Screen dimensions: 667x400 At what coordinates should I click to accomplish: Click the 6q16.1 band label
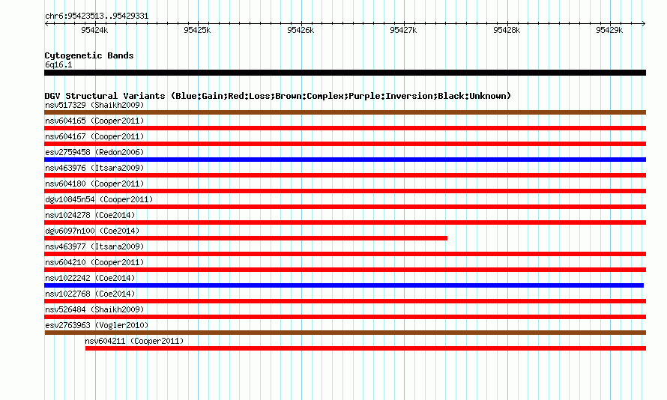58,64
